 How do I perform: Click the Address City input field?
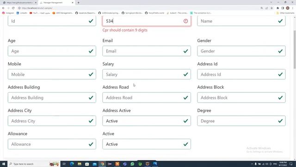click(x=52, y=121)
